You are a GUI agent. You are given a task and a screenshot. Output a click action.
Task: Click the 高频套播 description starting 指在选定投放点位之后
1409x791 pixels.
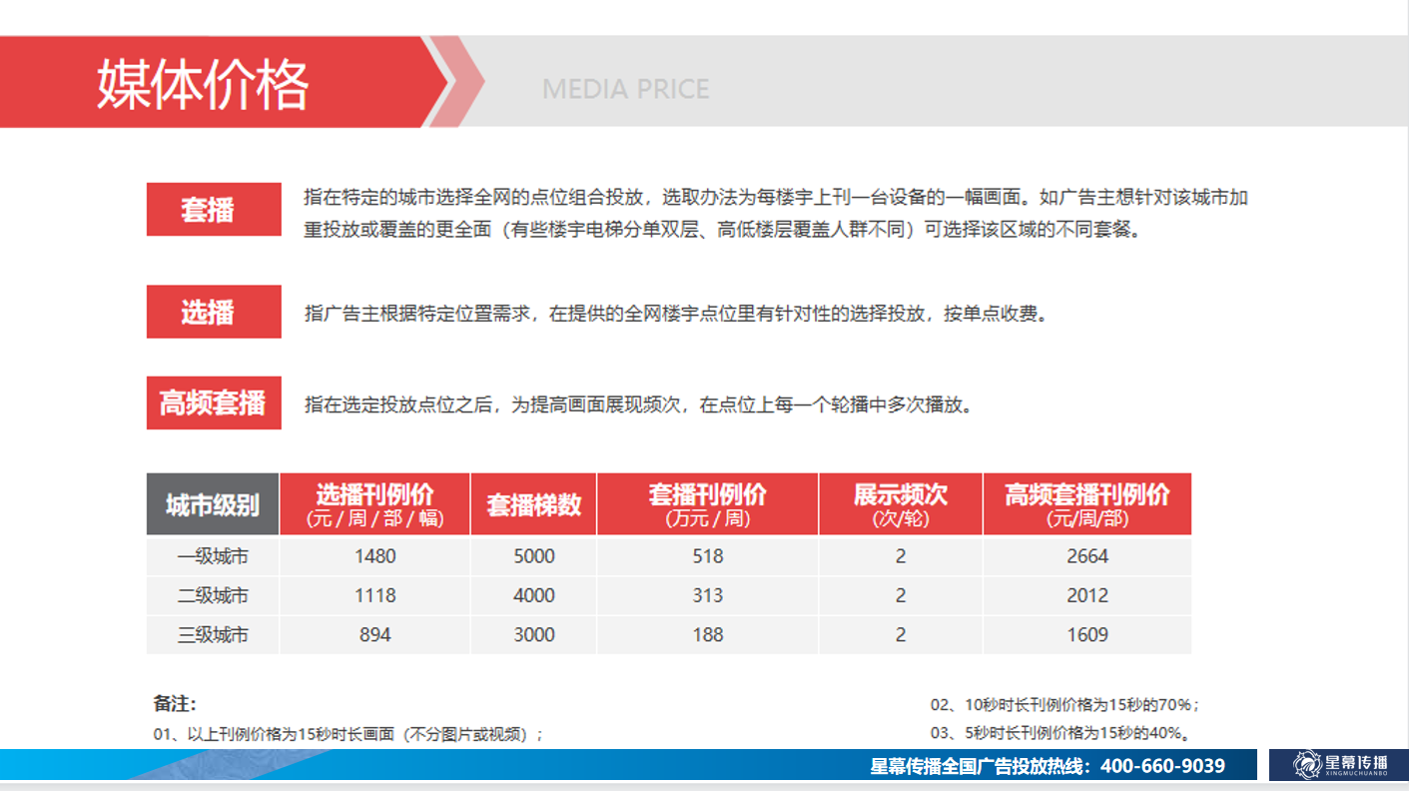pyautogui.click(x=638, y=405)
